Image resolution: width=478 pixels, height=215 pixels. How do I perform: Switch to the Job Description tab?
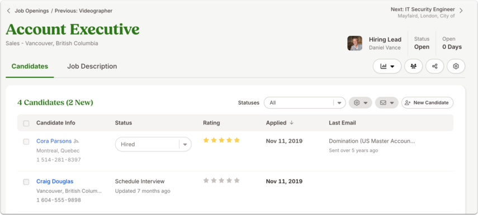(92, 66)
